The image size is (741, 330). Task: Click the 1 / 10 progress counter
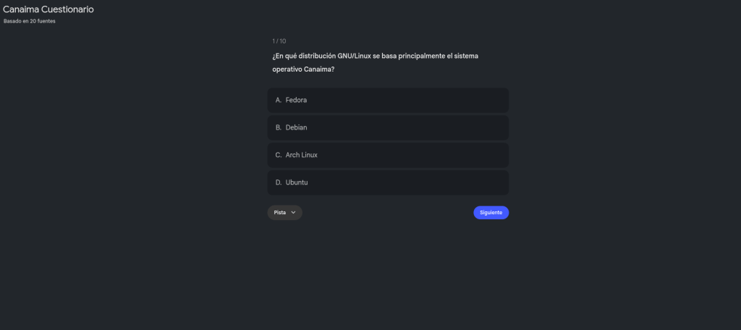click(279, 41)
